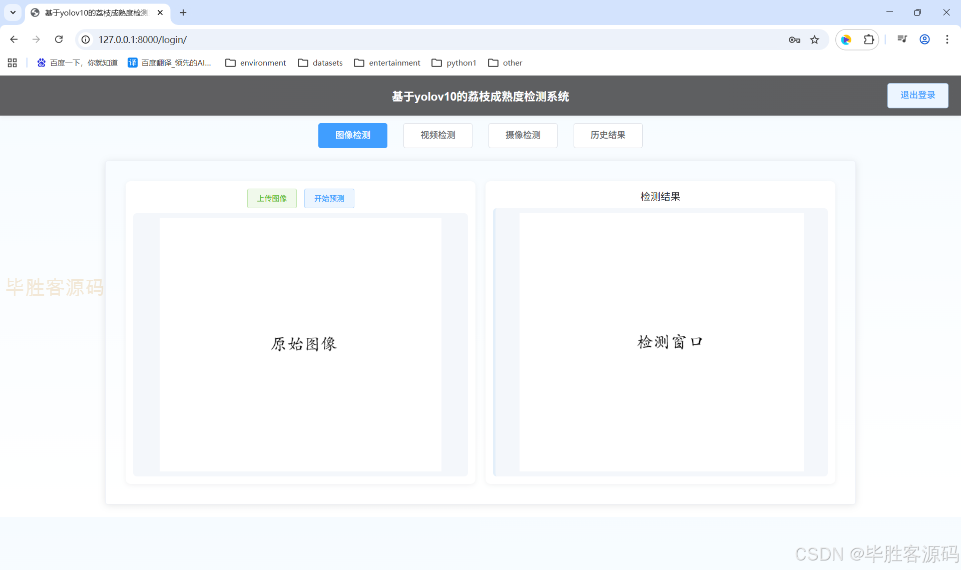This screenshot has height=570, width=961.
Task: Bookmark this page with the star icon
Action: tap(815, 40)
